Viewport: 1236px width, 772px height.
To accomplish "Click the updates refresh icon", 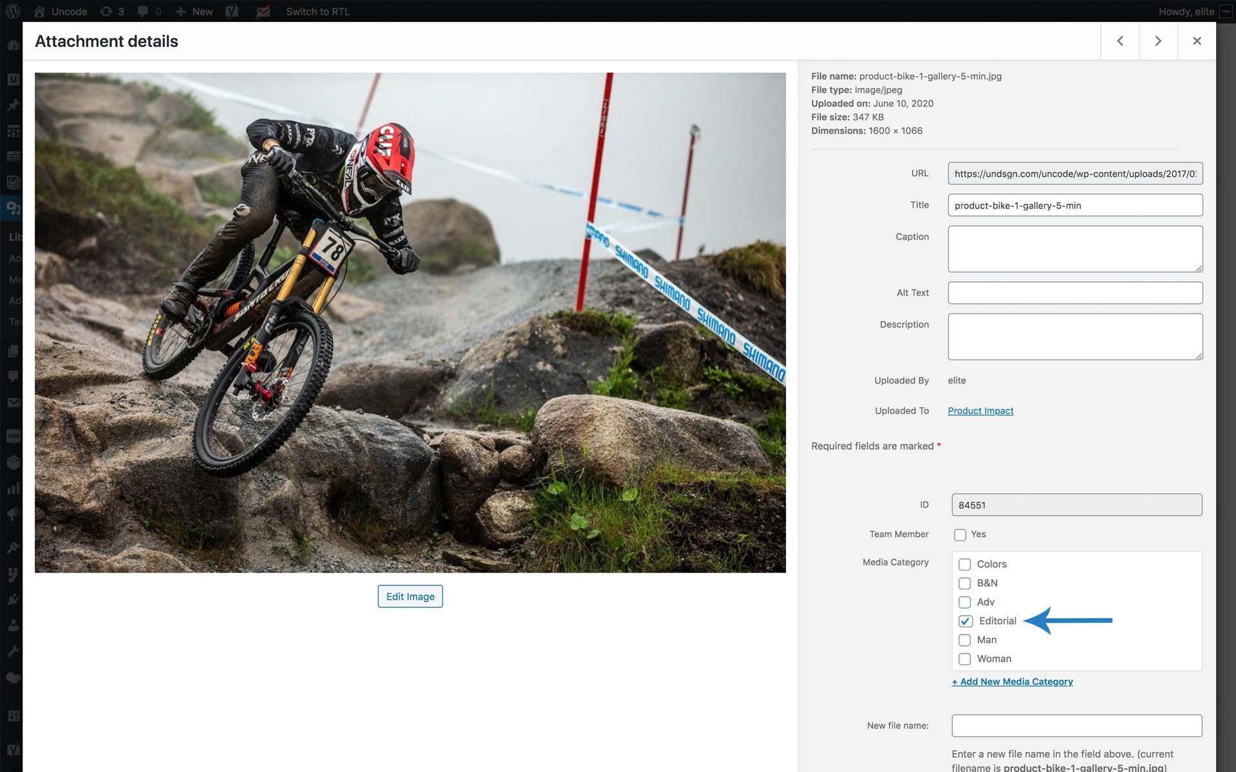I will point(106,12).
